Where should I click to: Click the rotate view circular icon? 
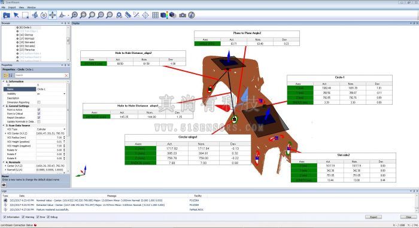click(x=44, y=15)
